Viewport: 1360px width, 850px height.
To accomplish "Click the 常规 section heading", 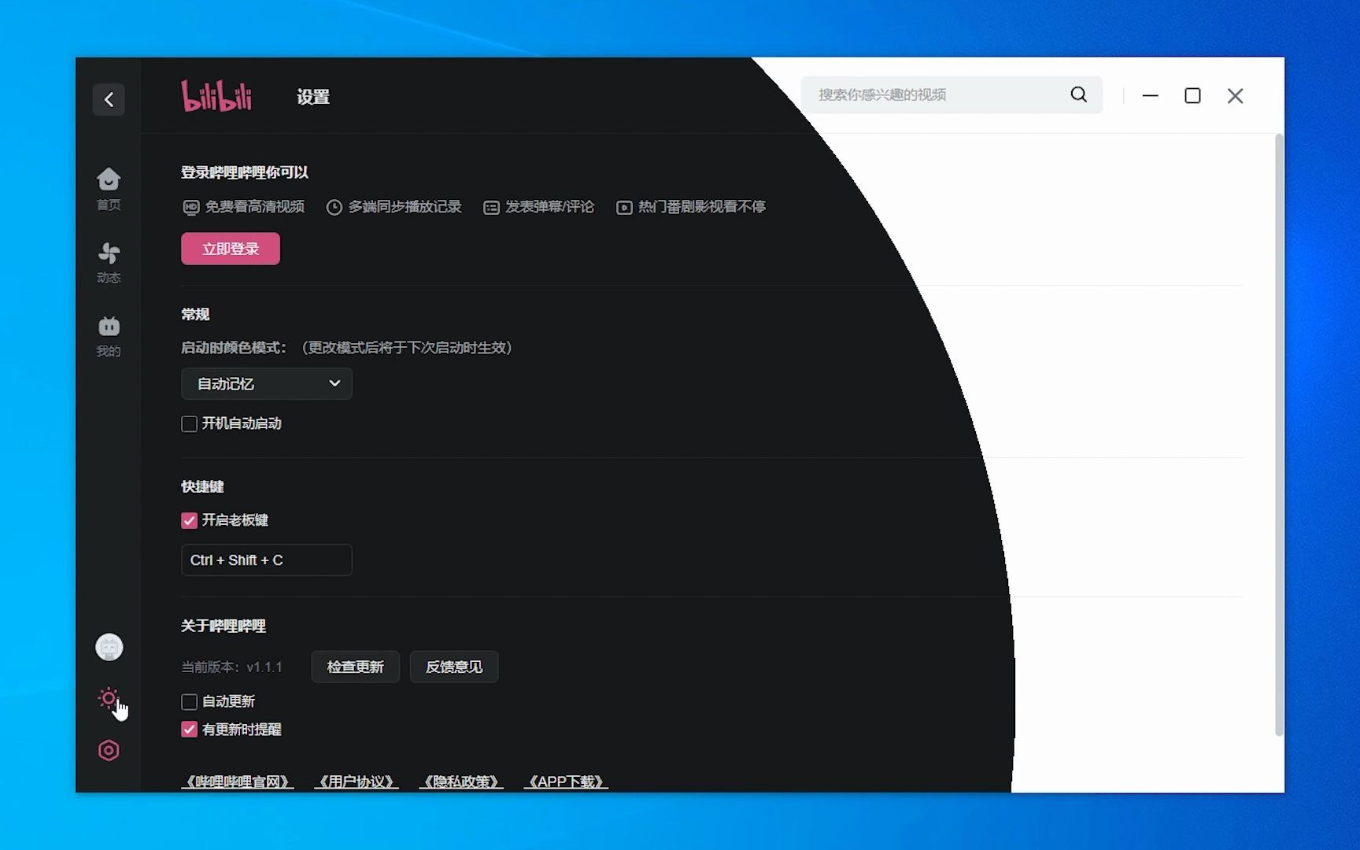I will coord(195,314).
